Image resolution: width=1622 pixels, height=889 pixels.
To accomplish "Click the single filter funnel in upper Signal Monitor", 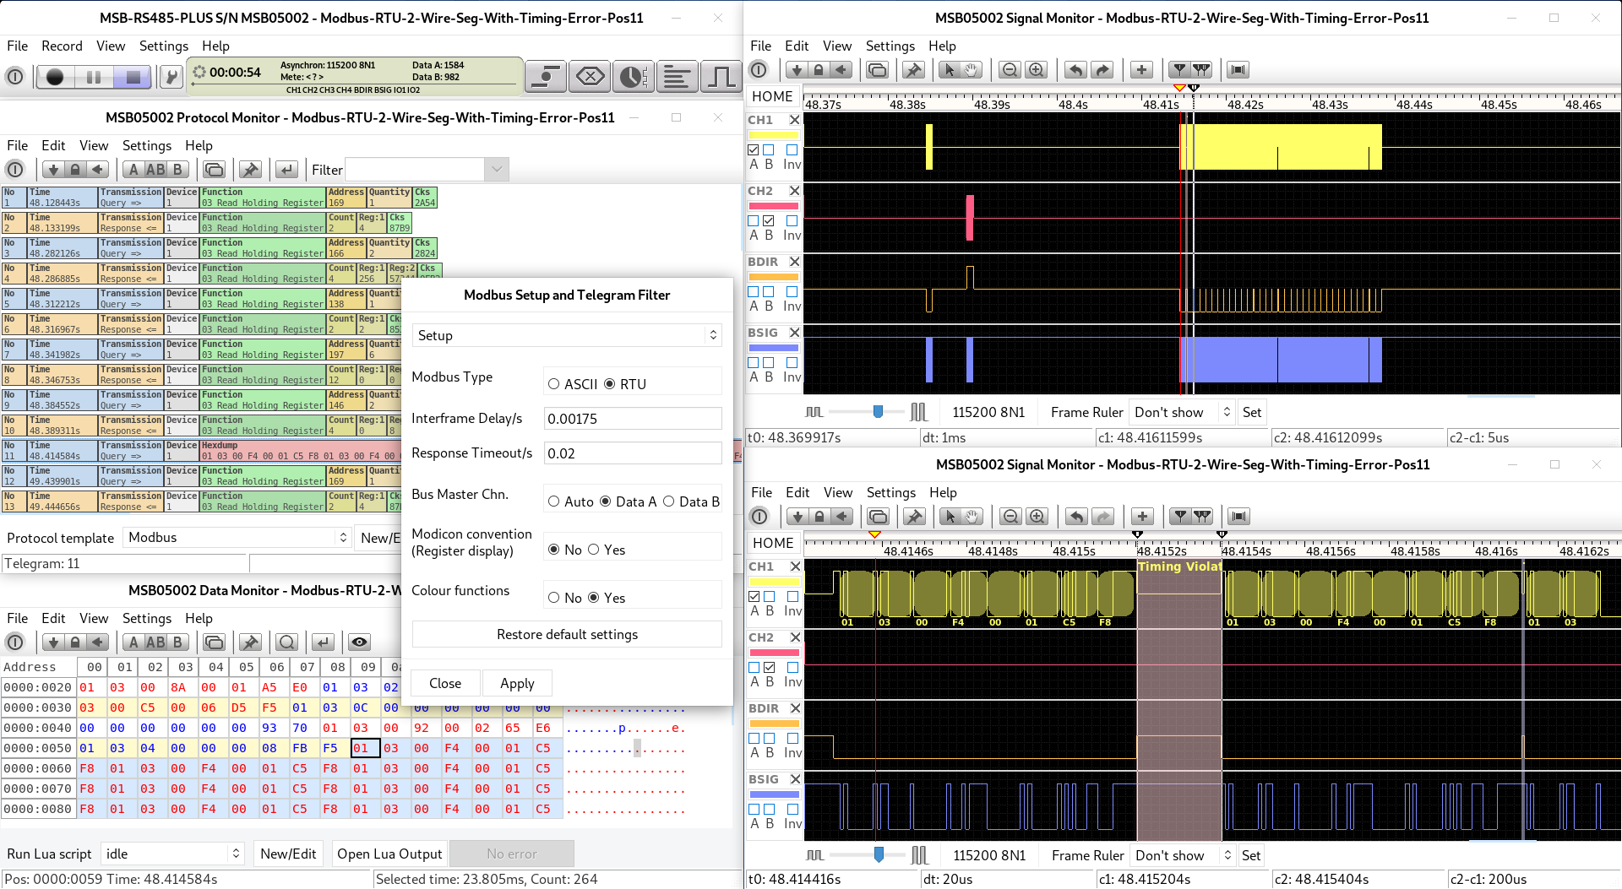I will [1179, 70].
